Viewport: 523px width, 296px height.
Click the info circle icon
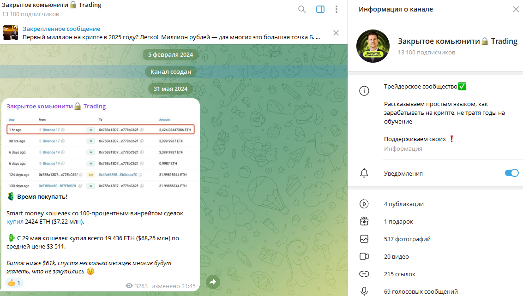364,91
